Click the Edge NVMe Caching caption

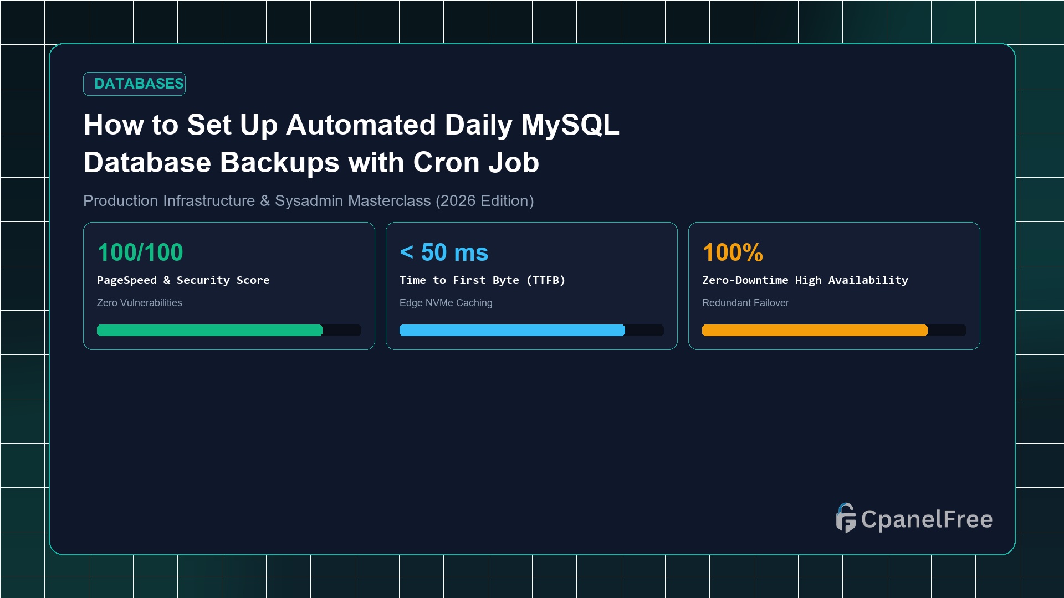[446, 303]
